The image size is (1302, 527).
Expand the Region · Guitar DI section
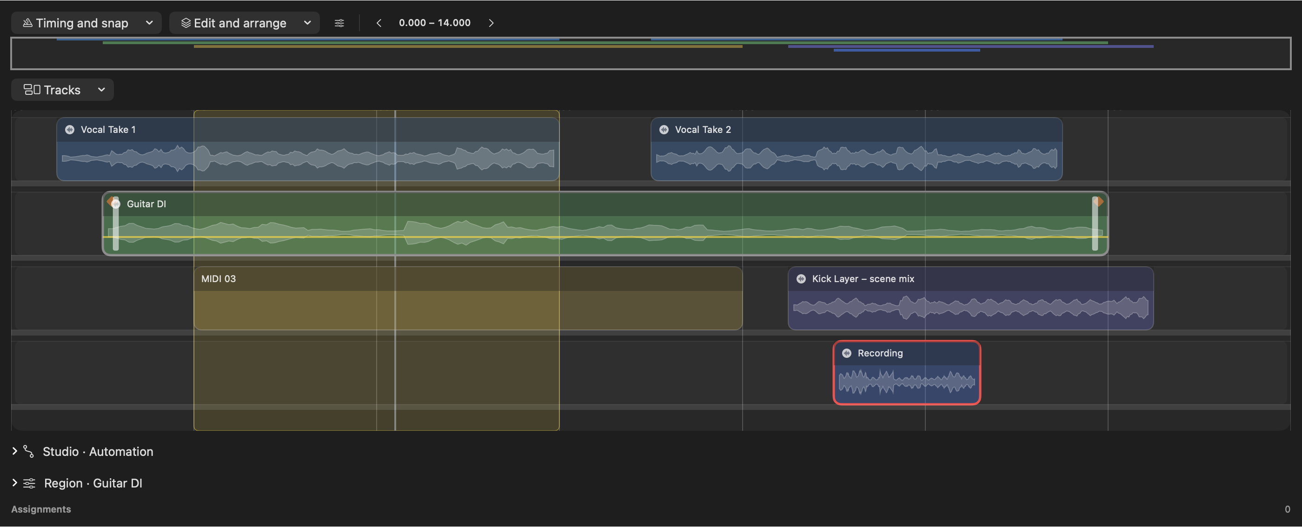[15, 483]
